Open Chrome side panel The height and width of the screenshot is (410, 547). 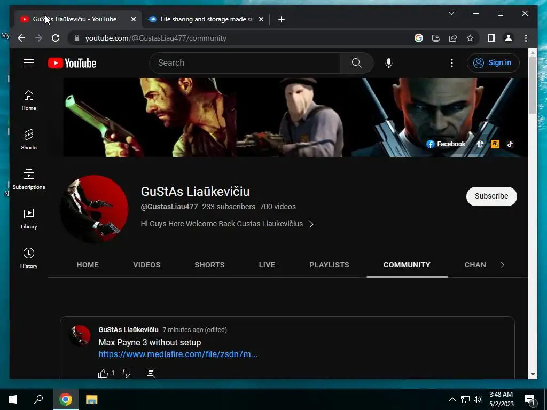[491, 38]
